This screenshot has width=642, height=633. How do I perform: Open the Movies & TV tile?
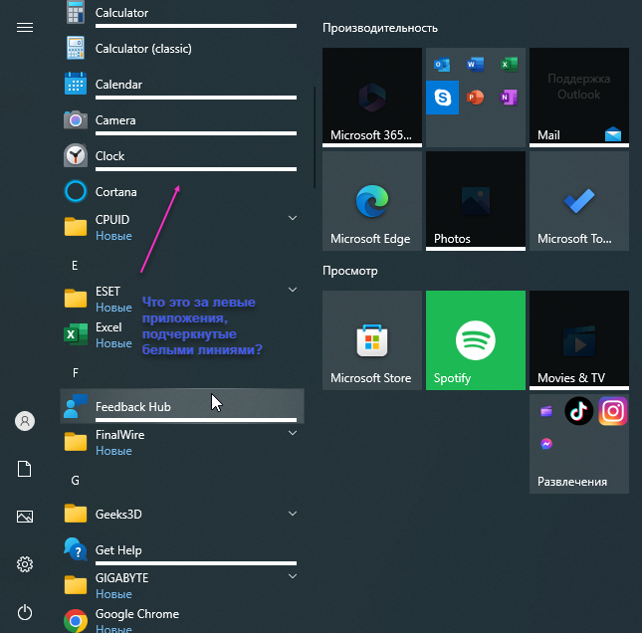click(579, 340)
